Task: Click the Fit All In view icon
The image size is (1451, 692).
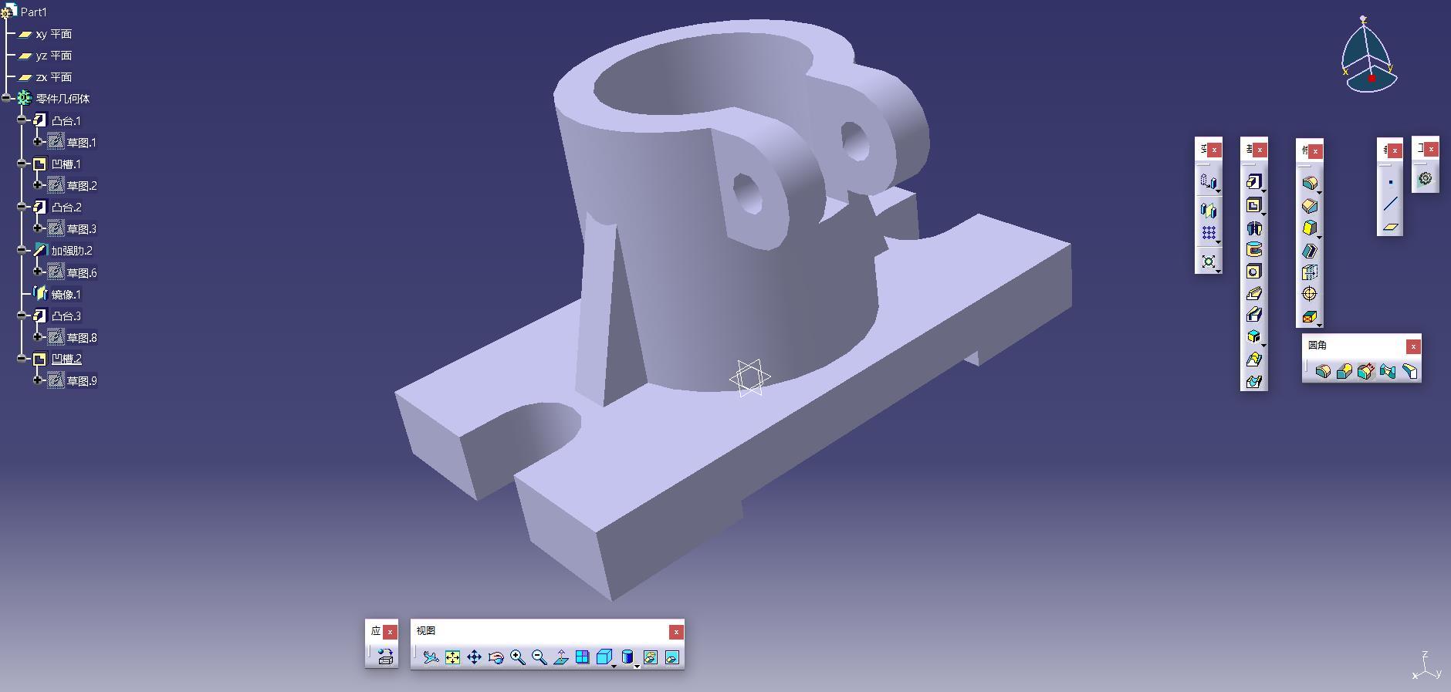Action: pos(452,657)
